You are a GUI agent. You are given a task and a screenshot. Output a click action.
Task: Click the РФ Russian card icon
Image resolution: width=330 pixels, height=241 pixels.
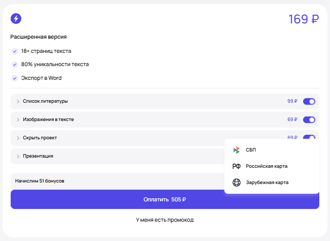pos(236,166)
